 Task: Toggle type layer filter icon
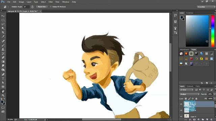tap(204, 90)
